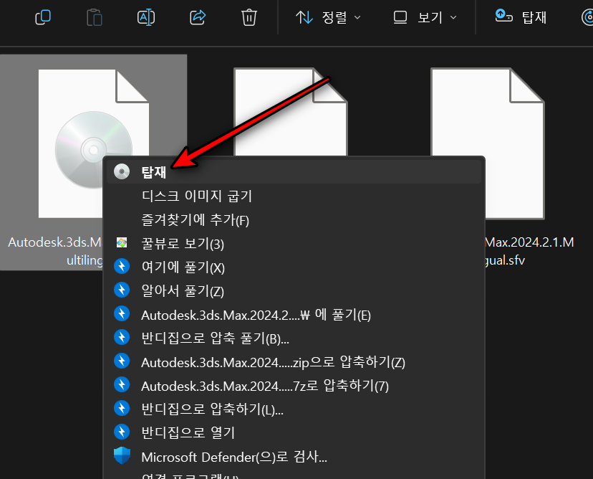
Task: Select 반디집으로 열기 menu item
Action: point(294,432)
